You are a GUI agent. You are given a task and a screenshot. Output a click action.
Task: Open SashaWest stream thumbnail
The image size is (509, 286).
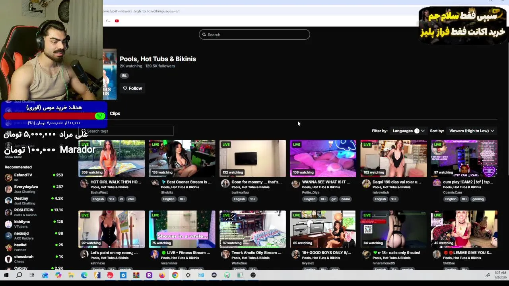111,158
